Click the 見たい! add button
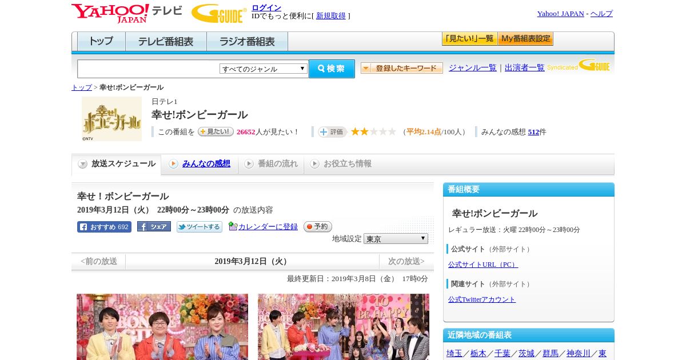Screen dimensions: 686x360 pyautogui.click(x=216, y=131)
